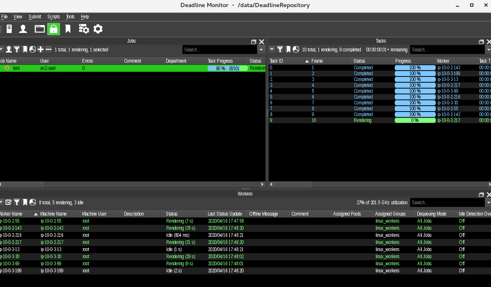The image size is (491, 287).
Task: Float the Workers panel with its undock icon
Action: (x=481, y=194)
